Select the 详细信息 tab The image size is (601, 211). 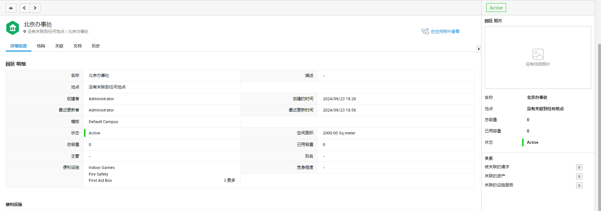(x=19, y=46)
